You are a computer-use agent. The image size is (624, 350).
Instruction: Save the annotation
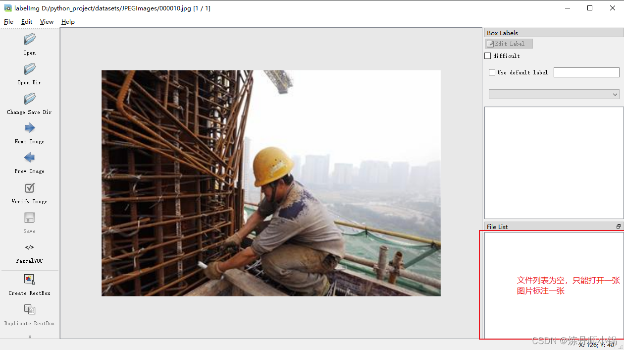[29, 223]
